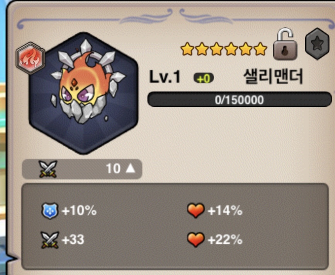
Task: Click the +10% defense bonus value
Action: [x=79, y=211]
